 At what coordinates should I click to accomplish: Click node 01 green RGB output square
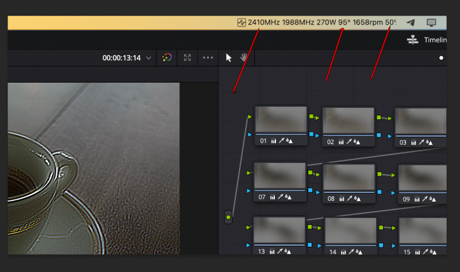click(311, 116)
